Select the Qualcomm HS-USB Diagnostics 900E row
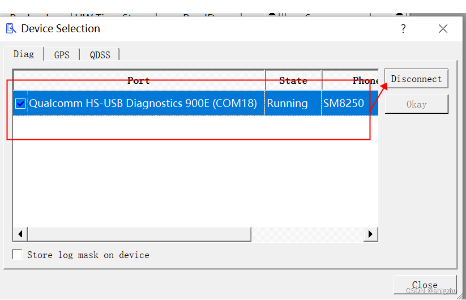The width and height of the screenshot is (466, 300). [195, 103]
